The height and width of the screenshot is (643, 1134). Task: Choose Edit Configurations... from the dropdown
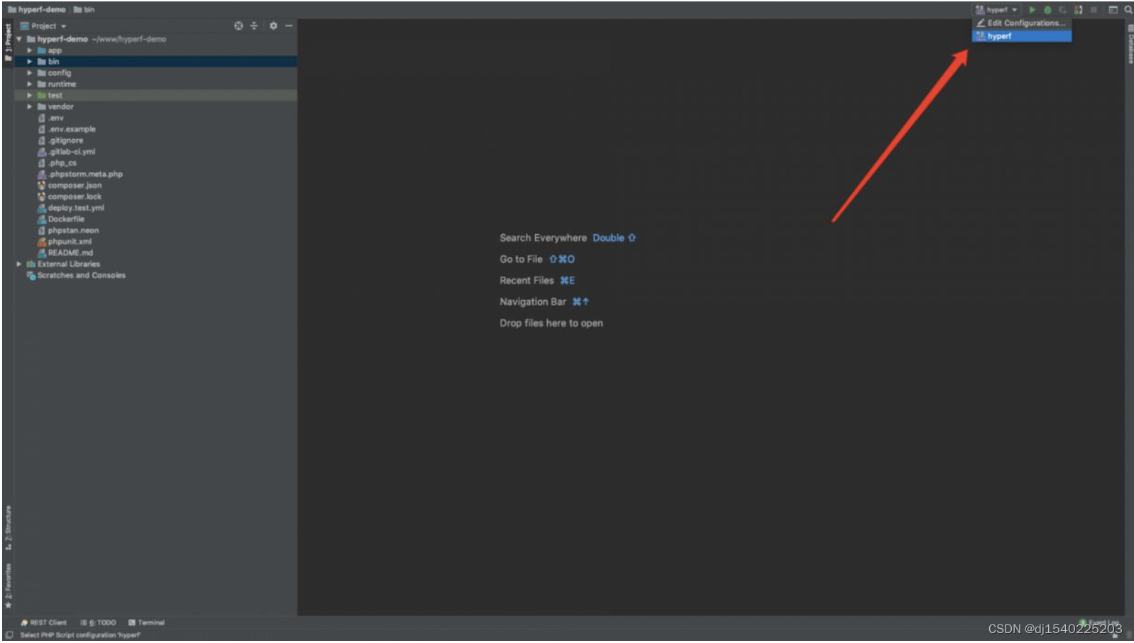(1021, 23)
